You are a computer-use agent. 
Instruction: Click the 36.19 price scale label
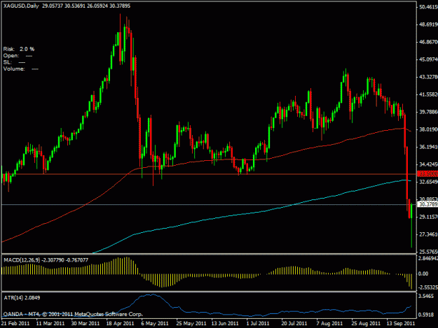[x=428, y=147]
